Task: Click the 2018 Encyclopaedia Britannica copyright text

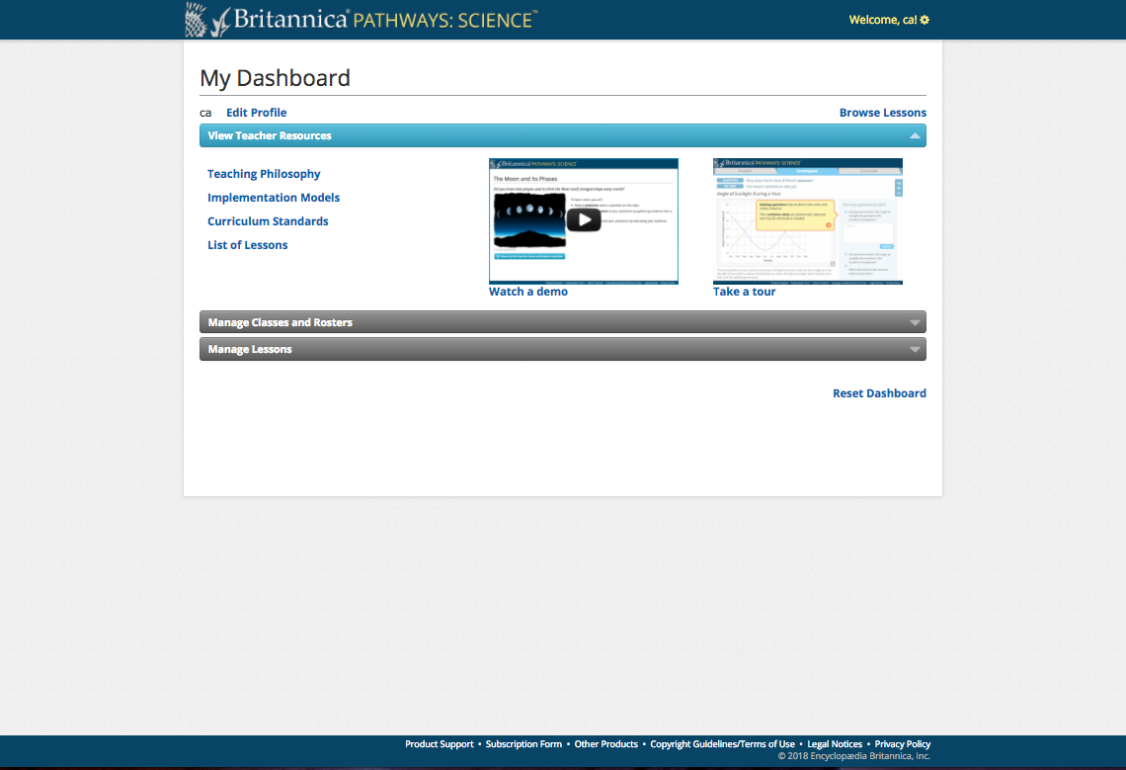Action: point(853,756)
